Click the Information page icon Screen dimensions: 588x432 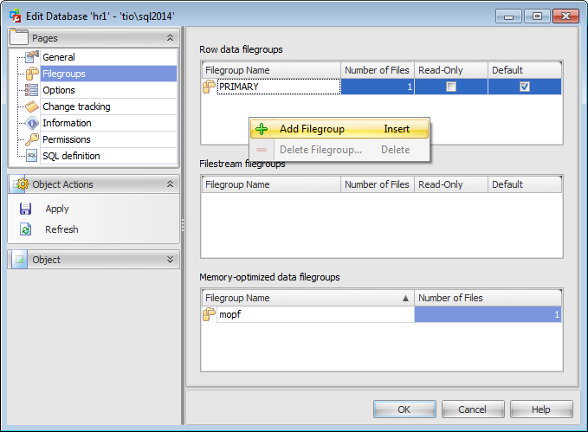32,123
